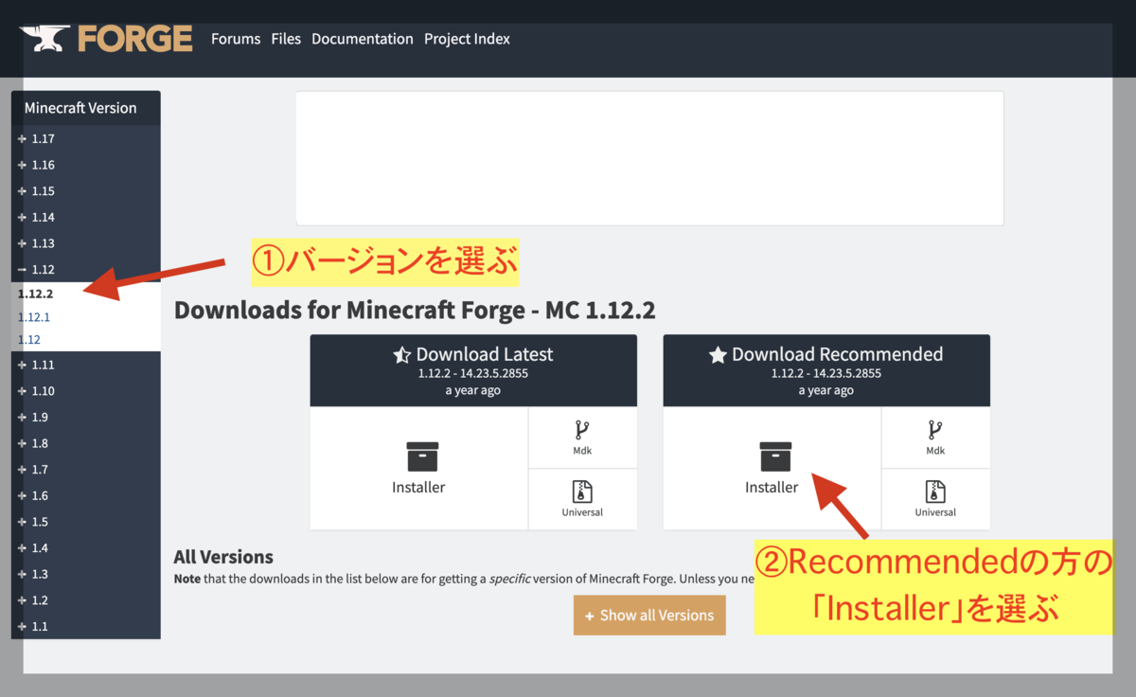Click Installer box icon under Download Recommended
The image size is (1136, 697).
pos(775,456)
